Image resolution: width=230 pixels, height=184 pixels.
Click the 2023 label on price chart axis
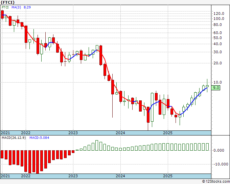(73, 133)
